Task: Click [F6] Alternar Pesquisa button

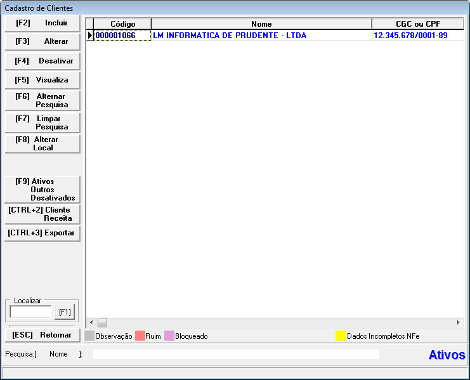Action: click(x=42, y=100)
